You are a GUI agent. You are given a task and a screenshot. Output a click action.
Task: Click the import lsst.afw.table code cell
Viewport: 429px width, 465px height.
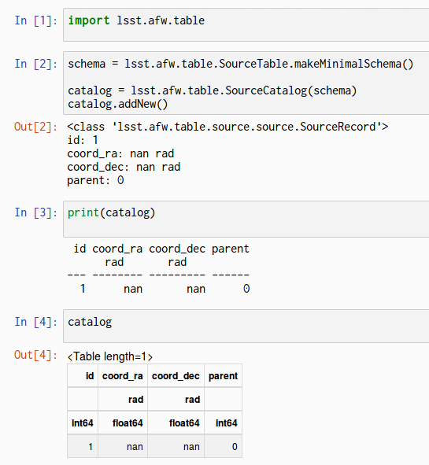[246, 25]
